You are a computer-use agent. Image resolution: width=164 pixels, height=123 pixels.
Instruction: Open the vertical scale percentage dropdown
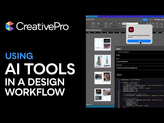tap(103, 24)
